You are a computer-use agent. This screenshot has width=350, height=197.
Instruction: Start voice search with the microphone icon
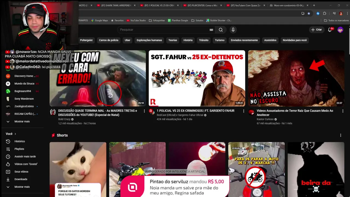pos(233,30)
